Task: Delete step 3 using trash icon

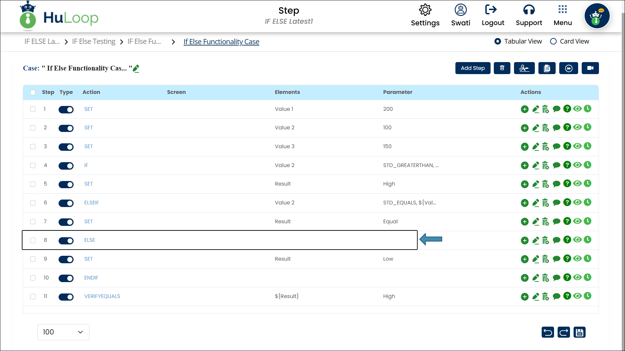Action: 546,147
